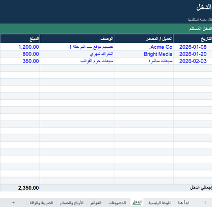Click the الدخل المُستلَم section banner
Screen dimensions: 212x207
(x=106, y=28)
